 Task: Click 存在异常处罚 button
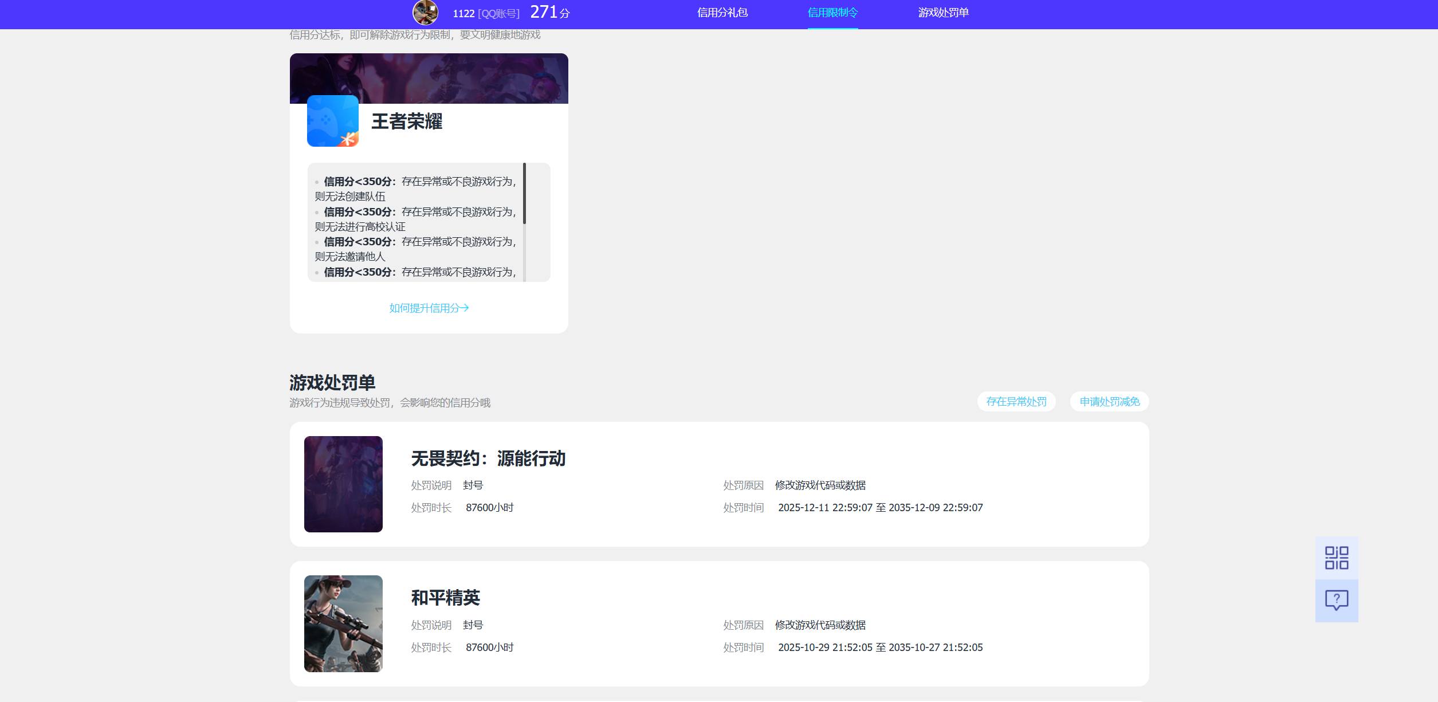[1016, 402]
